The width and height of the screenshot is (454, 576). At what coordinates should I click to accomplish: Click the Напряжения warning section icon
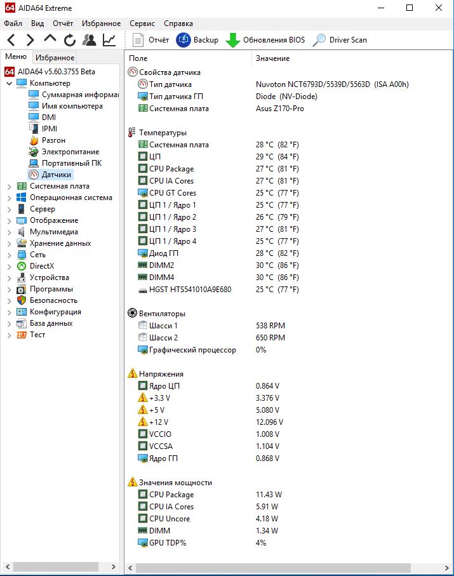click(x=132, y=373)
